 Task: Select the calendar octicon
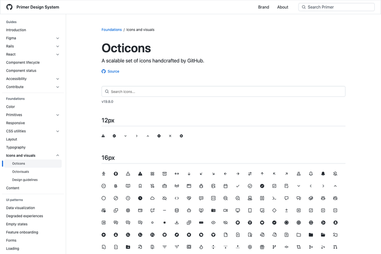click(x=225, y=186)
